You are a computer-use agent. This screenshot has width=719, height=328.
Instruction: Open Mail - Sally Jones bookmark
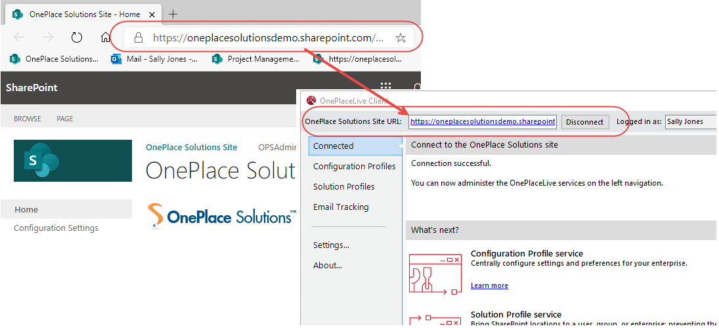pos(155,59)
